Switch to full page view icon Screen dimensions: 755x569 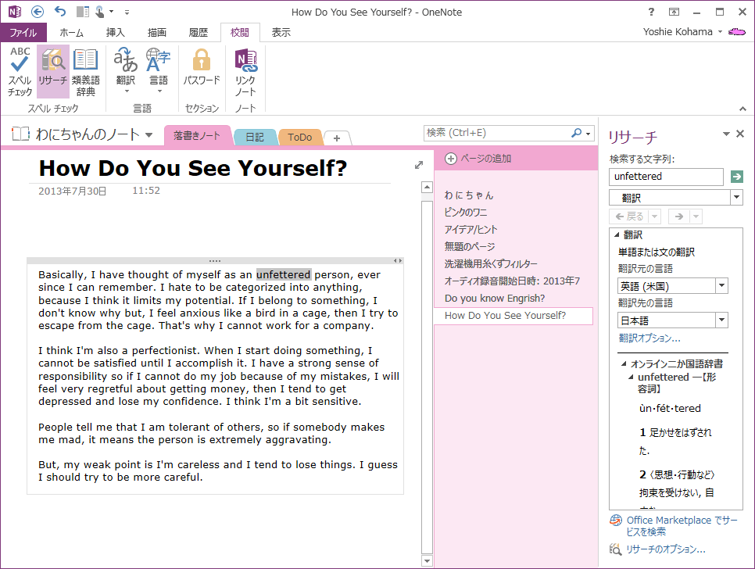point(674,12)
